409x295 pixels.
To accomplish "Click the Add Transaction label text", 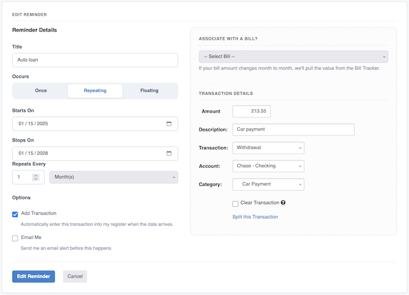I will coord(38,213).
